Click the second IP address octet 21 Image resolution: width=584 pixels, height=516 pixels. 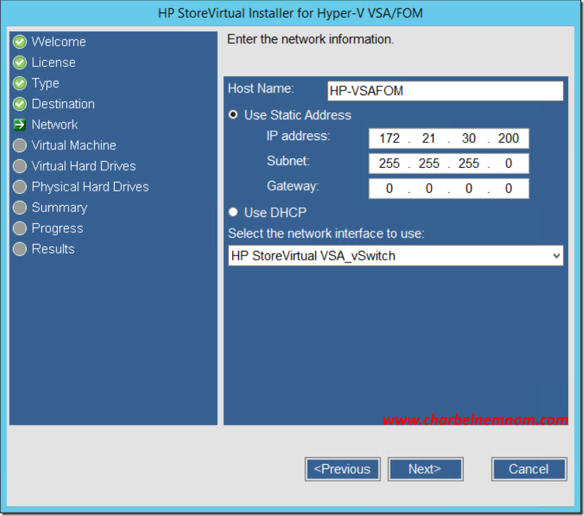point(428,138)
